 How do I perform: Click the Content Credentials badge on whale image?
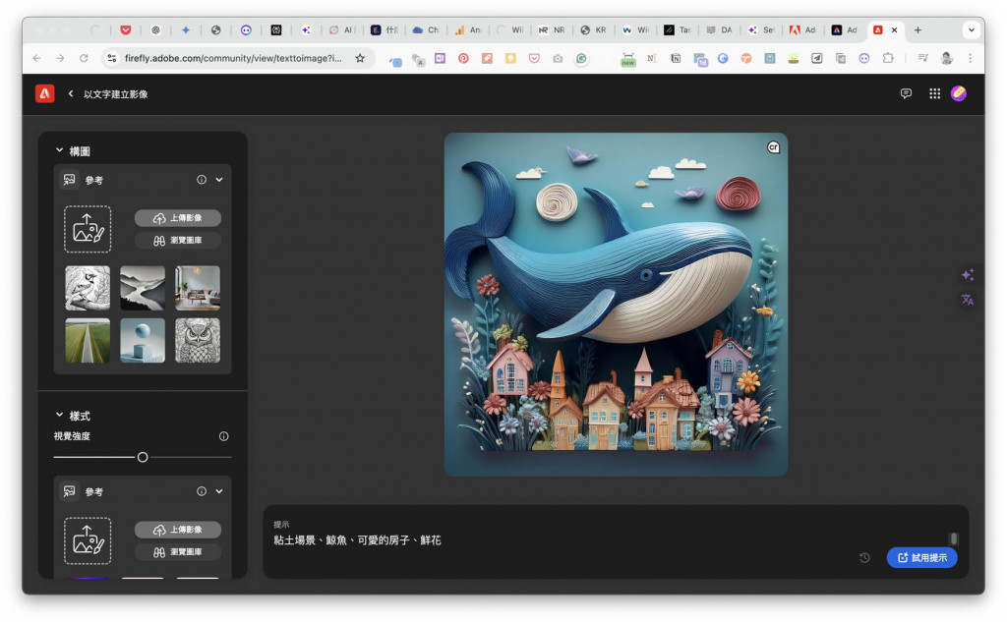[773, 147]
